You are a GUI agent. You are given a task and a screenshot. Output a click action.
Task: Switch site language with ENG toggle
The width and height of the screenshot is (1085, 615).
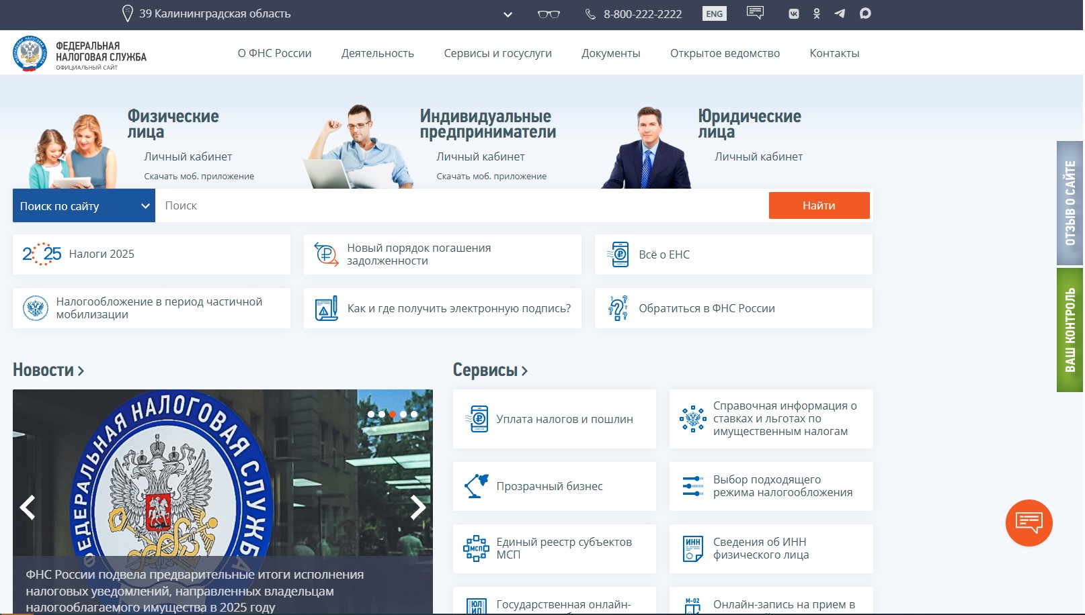714,13
